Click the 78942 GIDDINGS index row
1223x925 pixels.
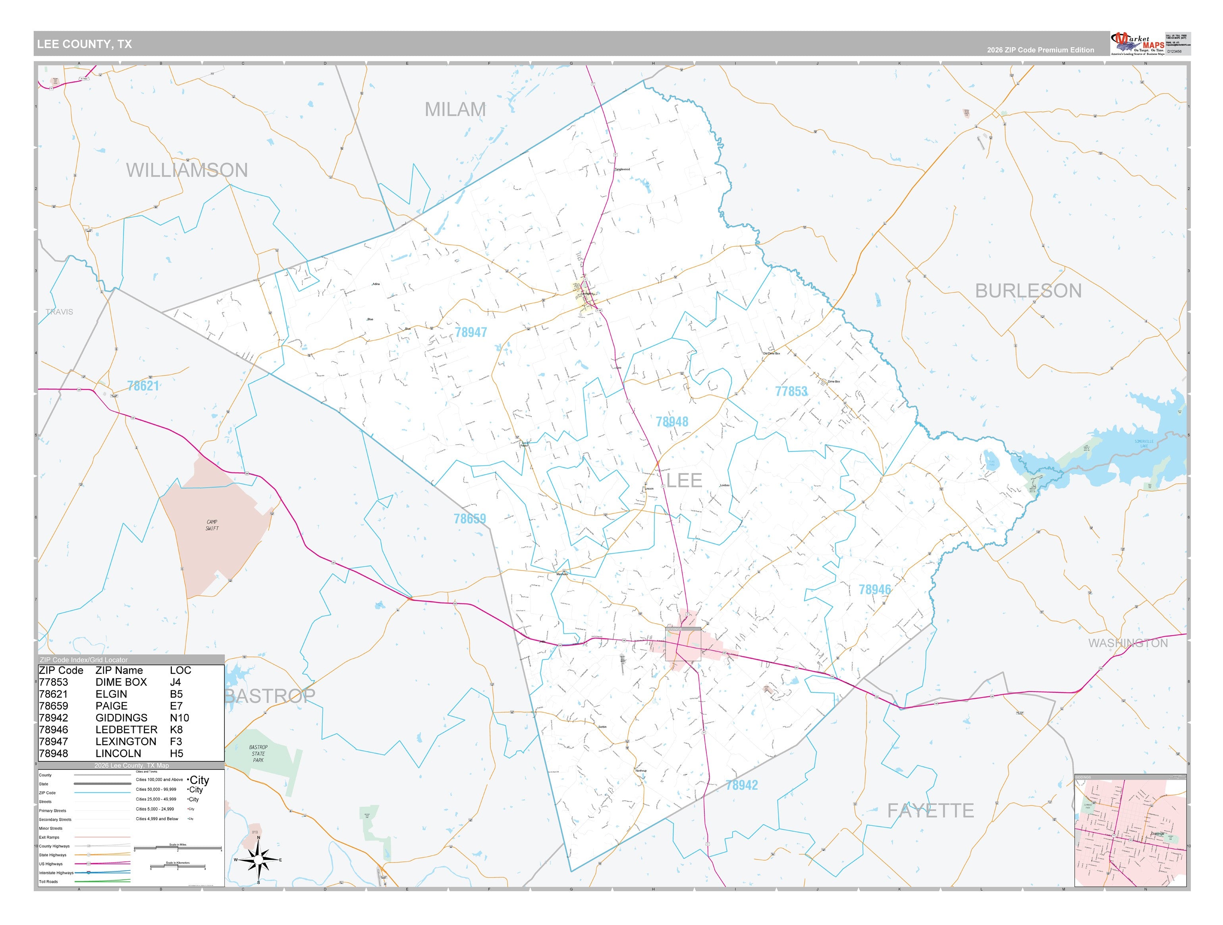tap(131, 718)
